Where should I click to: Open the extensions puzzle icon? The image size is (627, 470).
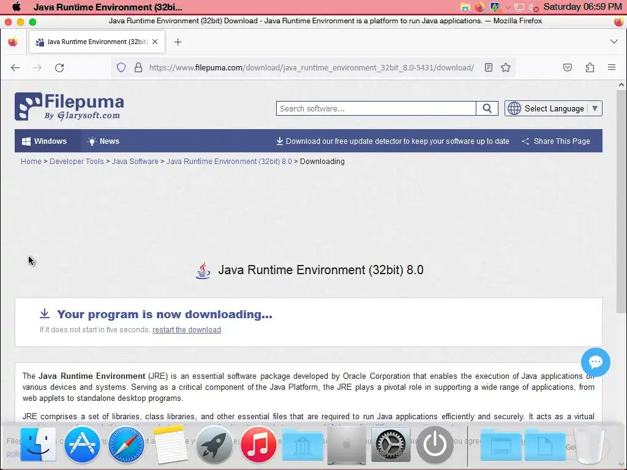(590, 67)
